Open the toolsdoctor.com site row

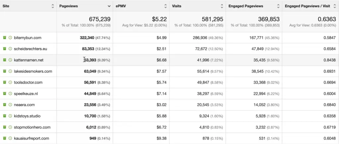(x=28, y=82)
